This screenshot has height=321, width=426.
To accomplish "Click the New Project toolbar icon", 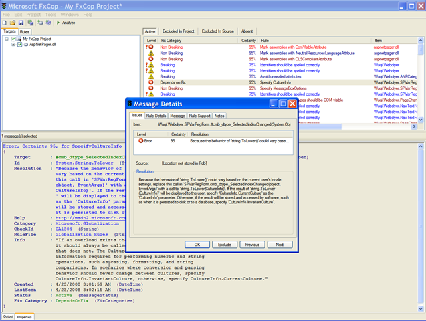I will point(5,22).
